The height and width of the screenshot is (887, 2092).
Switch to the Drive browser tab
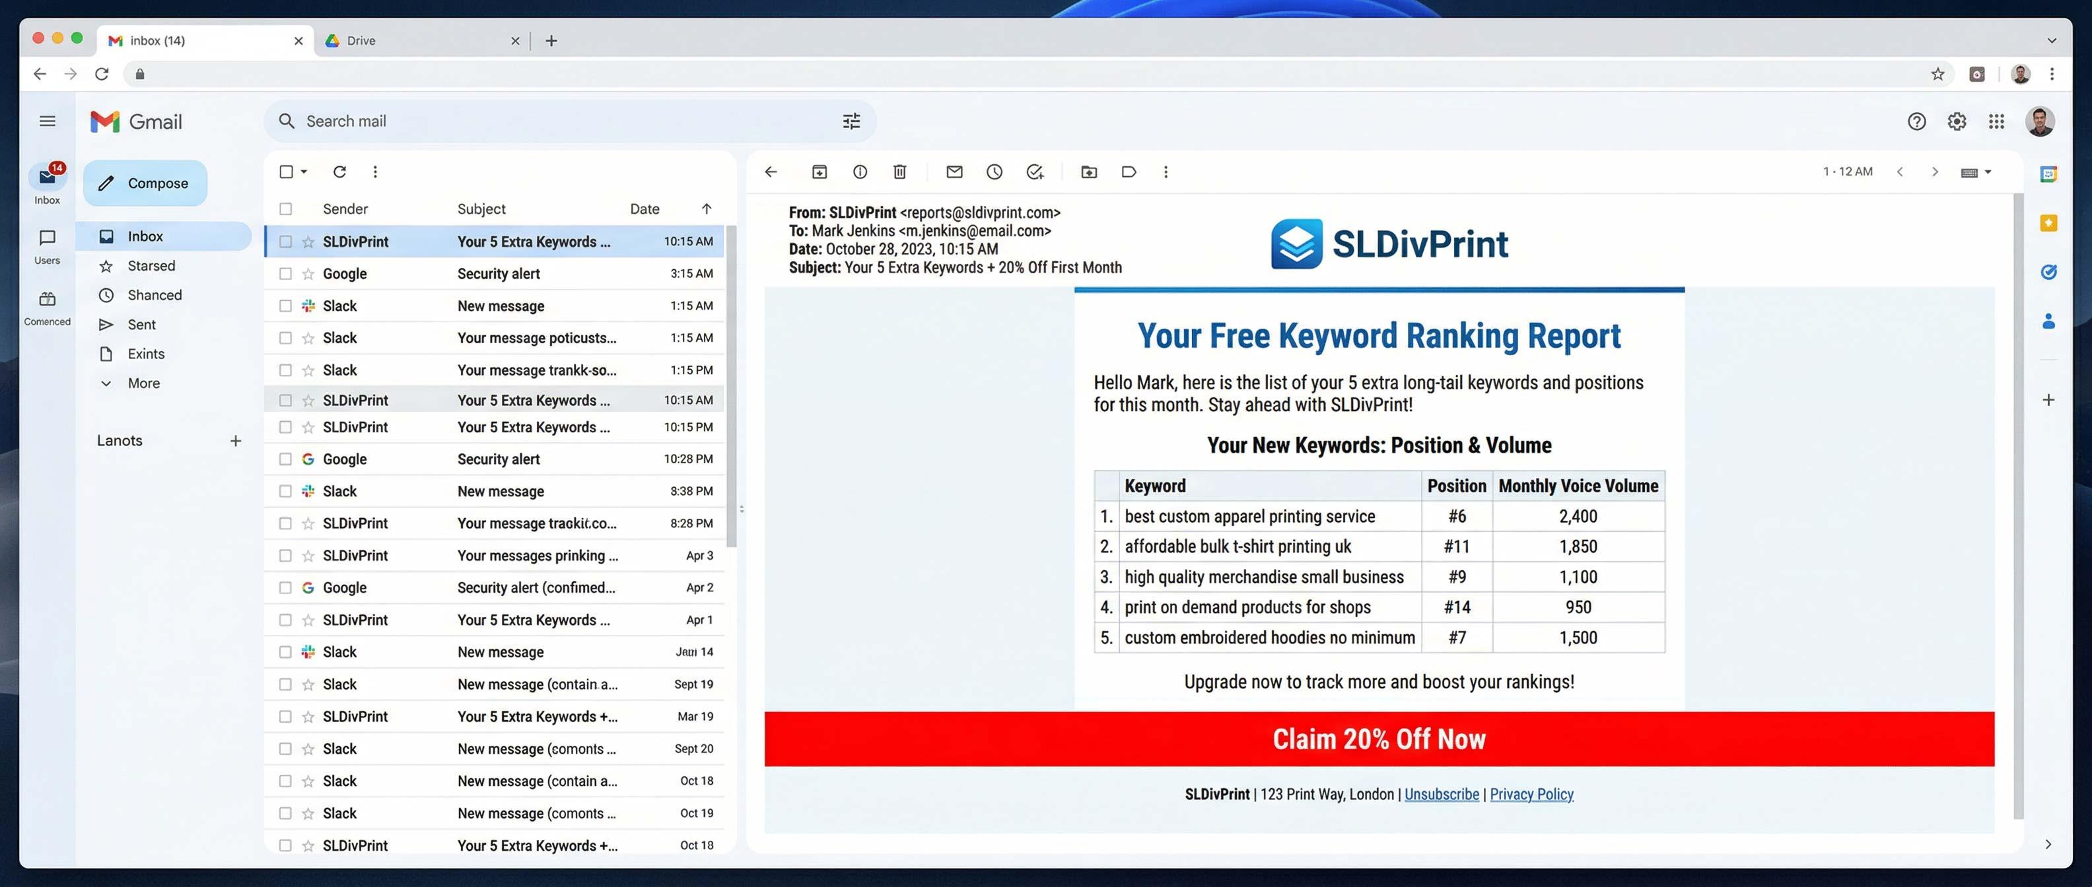[x=361, y=40]
